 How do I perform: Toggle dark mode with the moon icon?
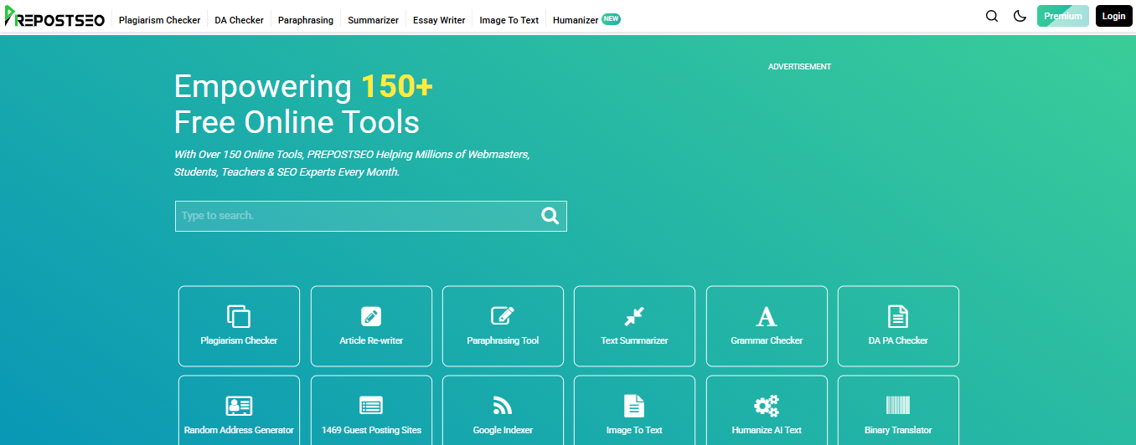(1020, 16)
